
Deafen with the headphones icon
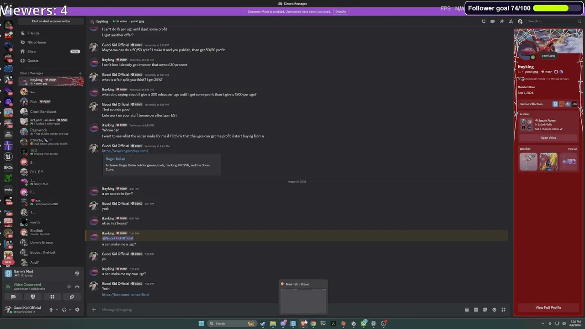coord(64,310)
